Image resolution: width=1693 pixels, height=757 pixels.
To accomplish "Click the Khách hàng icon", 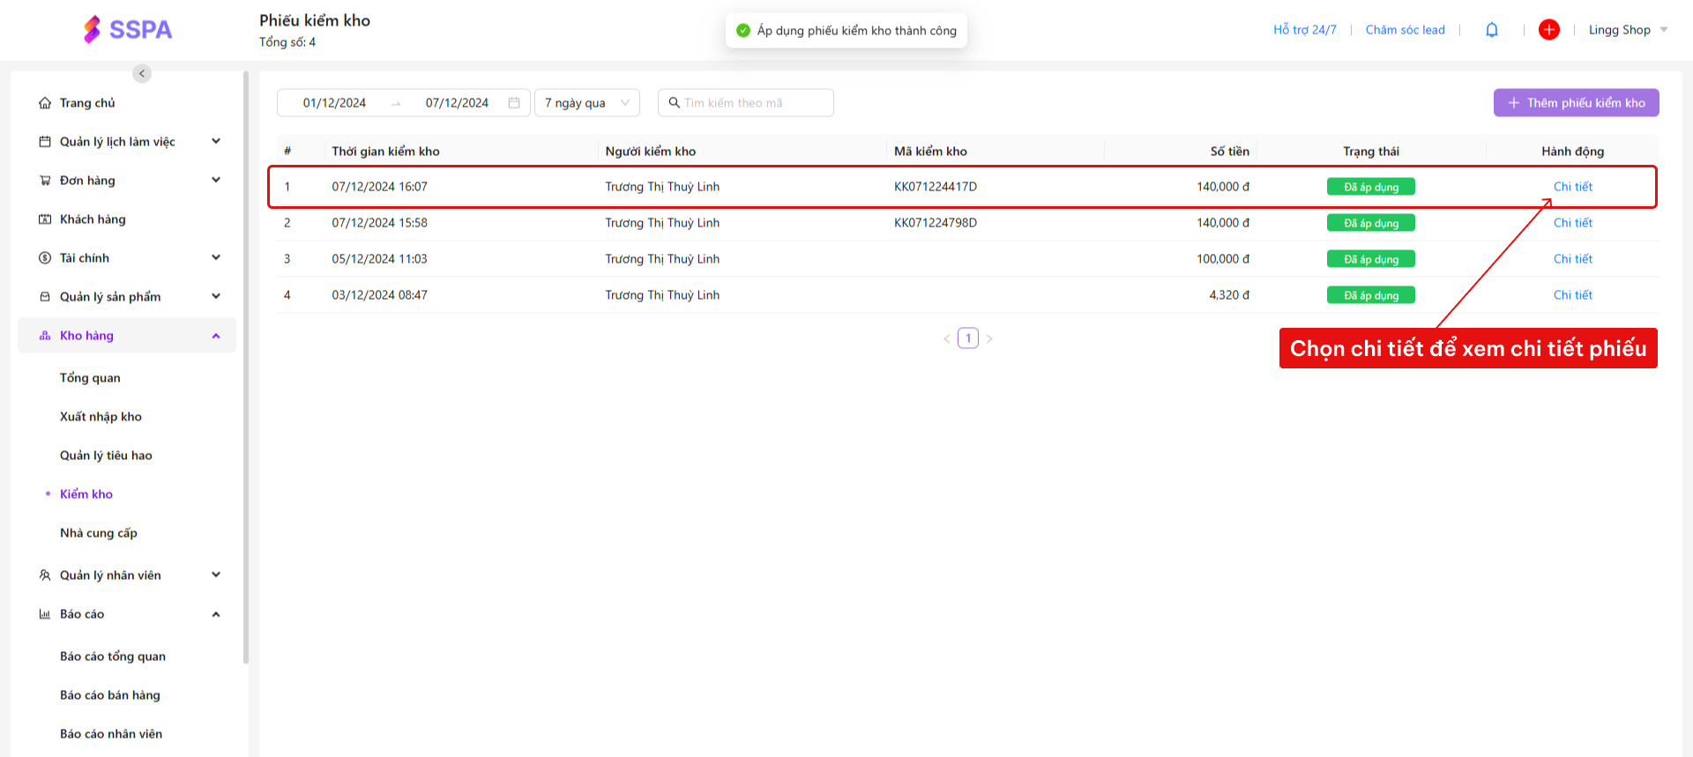I will [45, 219].
